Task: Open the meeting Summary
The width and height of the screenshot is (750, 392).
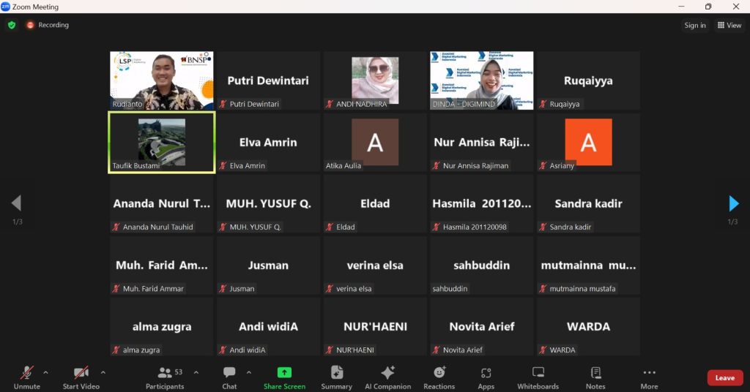Action: click(336, 377)
